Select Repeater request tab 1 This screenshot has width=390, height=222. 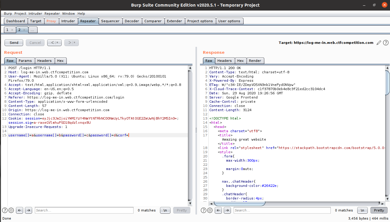[8, 30]
